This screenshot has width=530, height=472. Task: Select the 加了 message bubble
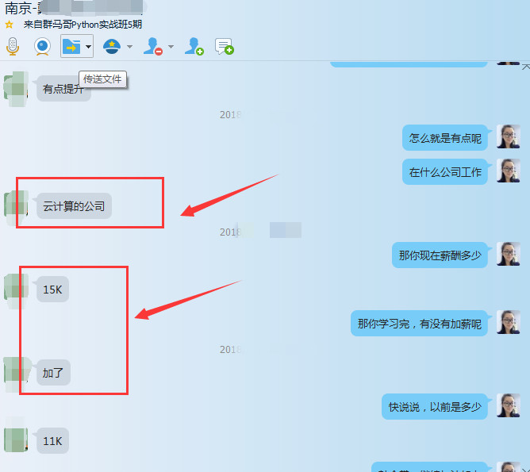(x=52, y=372)
